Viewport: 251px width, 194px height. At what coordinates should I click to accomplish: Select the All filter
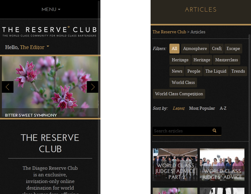coord(174,48)
